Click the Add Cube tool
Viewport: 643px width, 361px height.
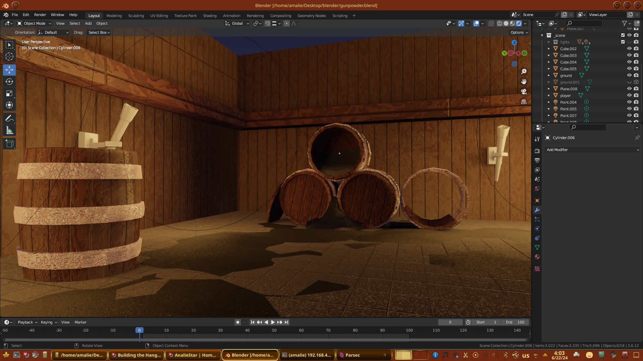(9, 144)
